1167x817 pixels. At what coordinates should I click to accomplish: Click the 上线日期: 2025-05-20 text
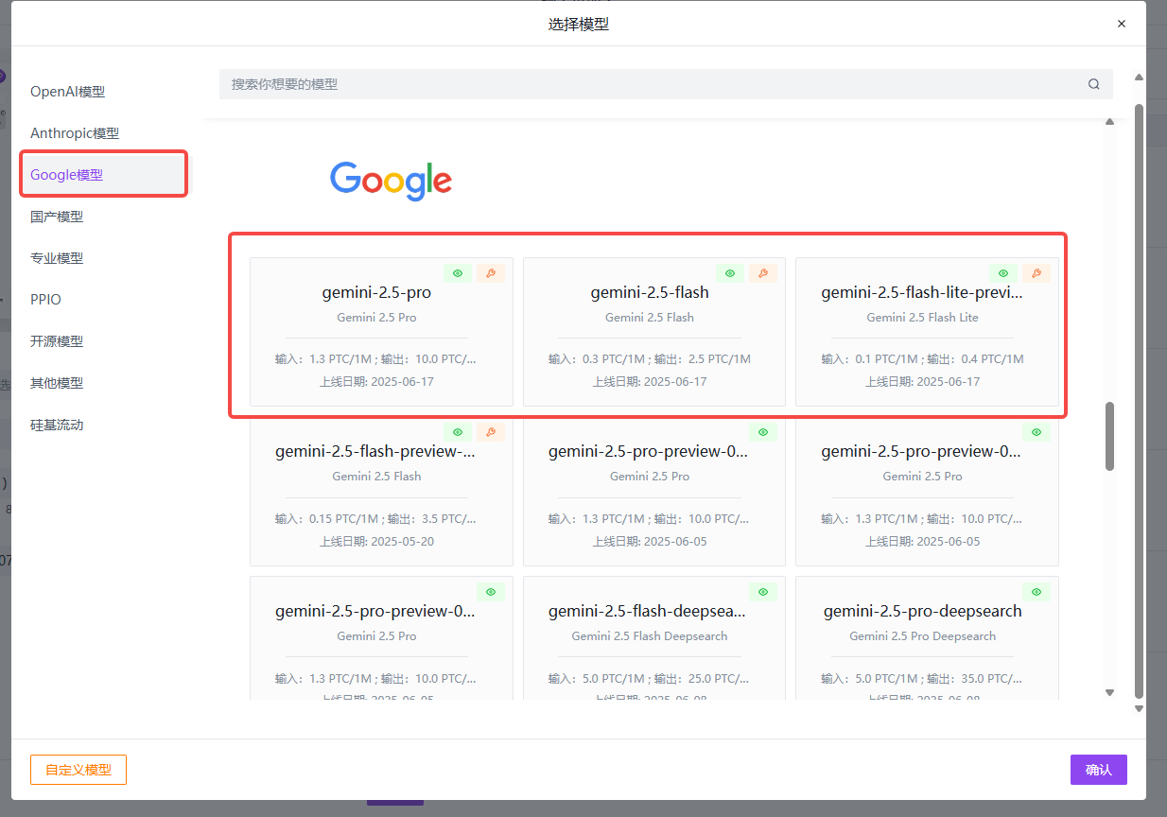tap(376, 542)
